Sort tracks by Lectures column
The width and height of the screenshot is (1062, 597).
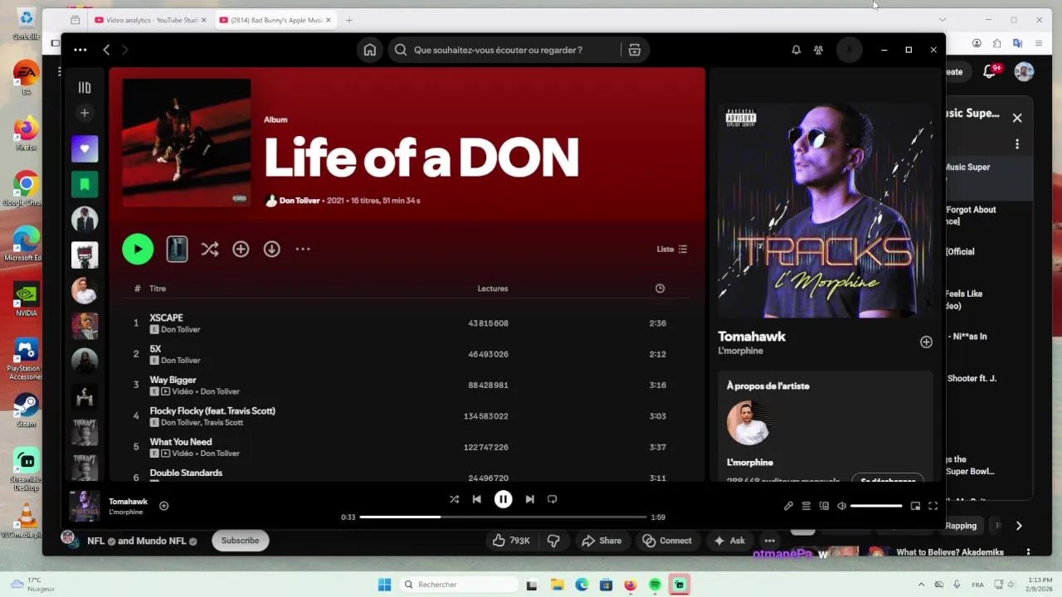pyautogui.click(x=493, y=289)
